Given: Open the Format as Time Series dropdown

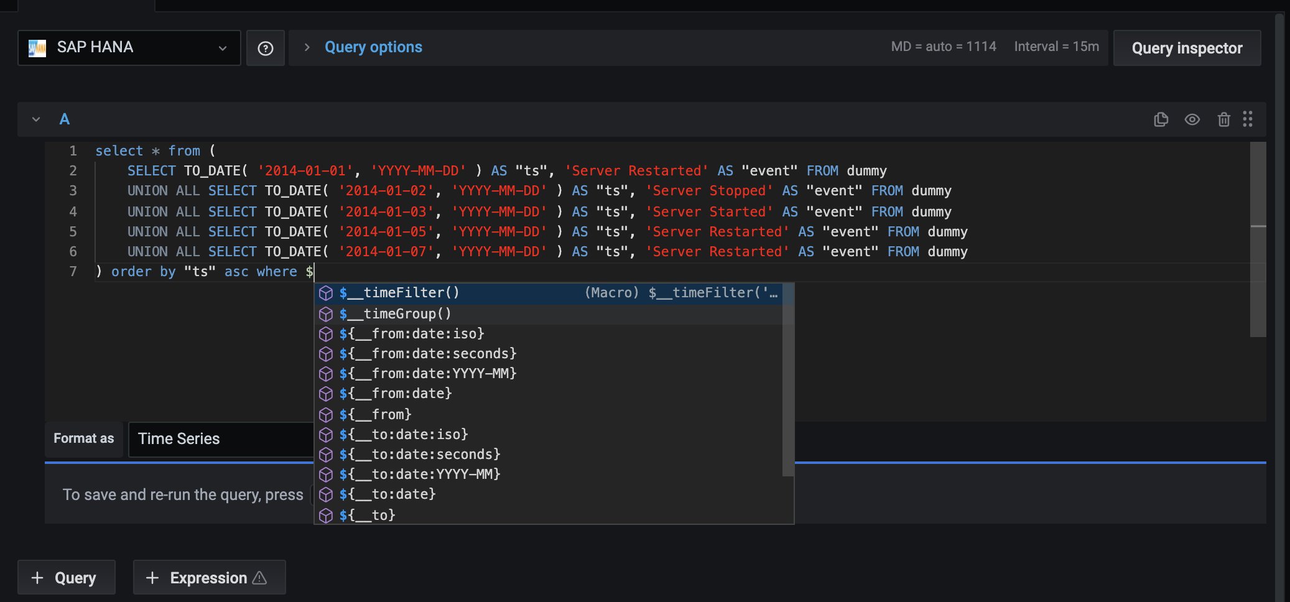Looking at the screenshot, I should (221, 439).
